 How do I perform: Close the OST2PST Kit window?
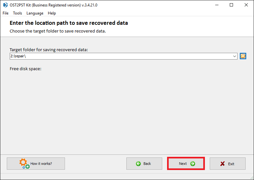click(x=246, y=5)
